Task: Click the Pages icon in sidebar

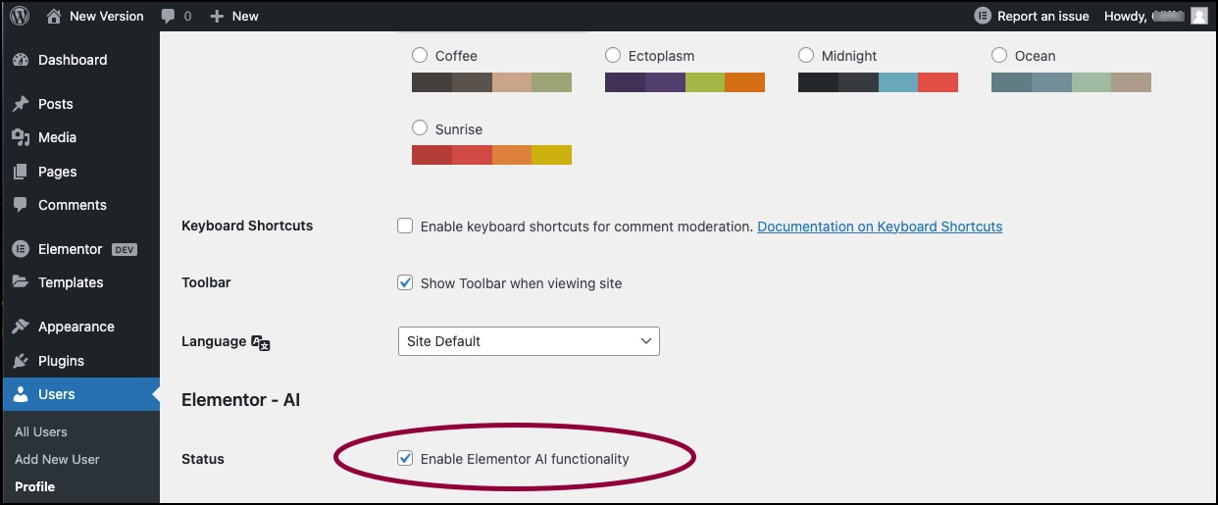Action: tap(21, 172)
